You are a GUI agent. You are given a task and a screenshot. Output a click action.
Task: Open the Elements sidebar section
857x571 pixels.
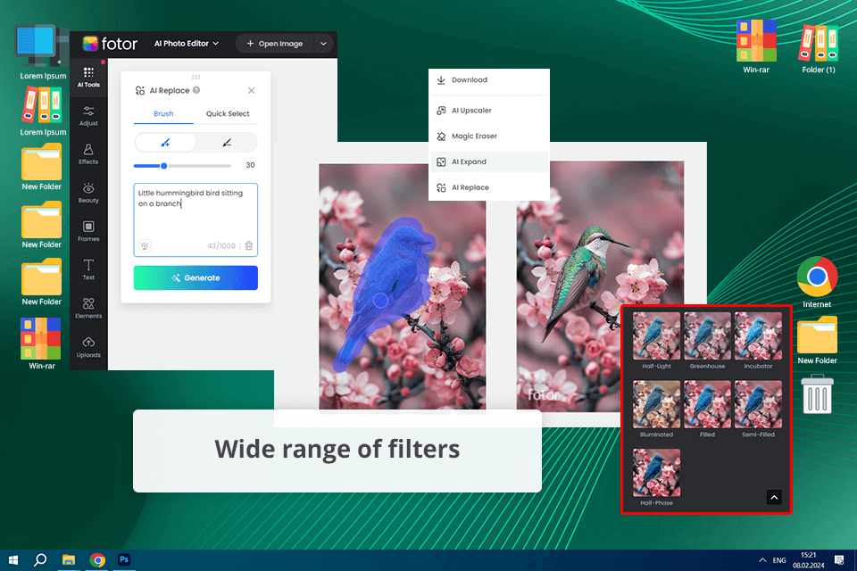click(x=88, y=308)
